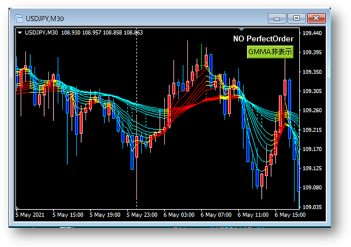This screenshot has width=351, height=247.
Task: Click the 109.080 price scale value
Action: (x=312, y=187)
